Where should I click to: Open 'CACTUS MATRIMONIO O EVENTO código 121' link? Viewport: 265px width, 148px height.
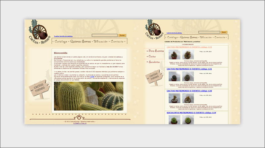(x=189, y=69)
